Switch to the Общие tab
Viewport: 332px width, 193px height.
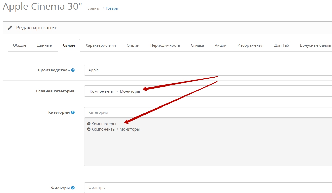(20, 45)
